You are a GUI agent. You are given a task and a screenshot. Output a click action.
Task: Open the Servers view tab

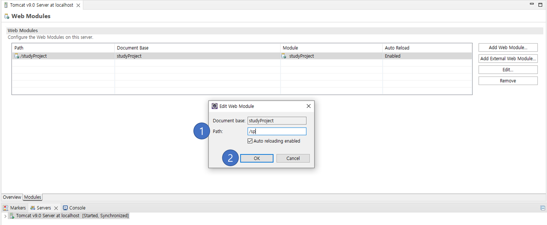pos(44,208)
